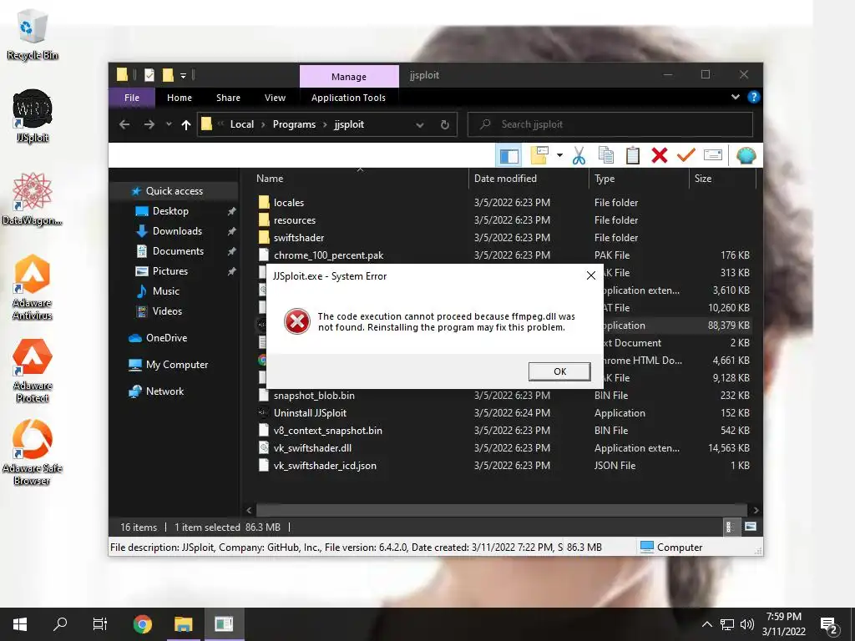Open Videos in the navigation pane
Image resolution: width=855 pixels, height=641 pixels.
[x=167, y=311]
